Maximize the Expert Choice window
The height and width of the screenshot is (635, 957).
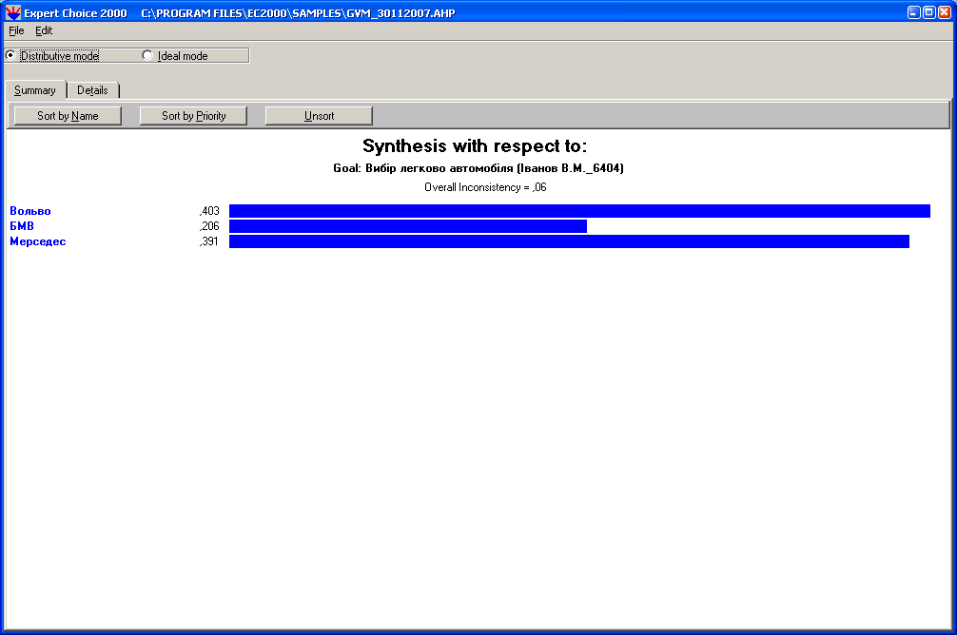(928, 12)
